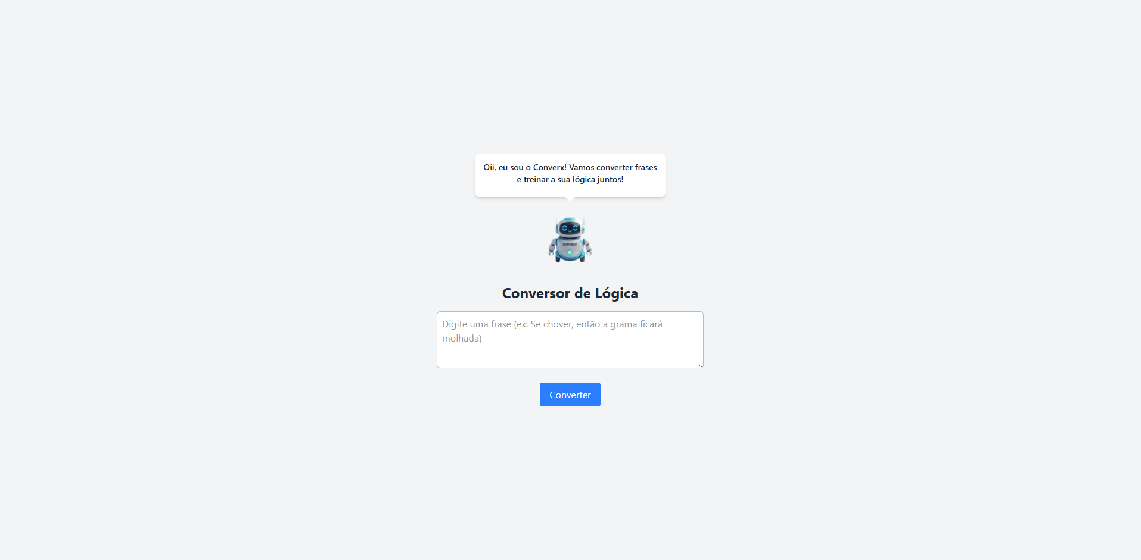Click the Converx greeting speech bubble

pyautogui.click(x=570, y=176)
